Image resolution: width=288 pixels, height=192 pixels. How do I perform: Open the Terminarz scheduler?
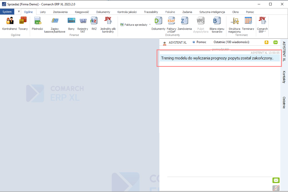pyautogui.click(x=248, y=23)
